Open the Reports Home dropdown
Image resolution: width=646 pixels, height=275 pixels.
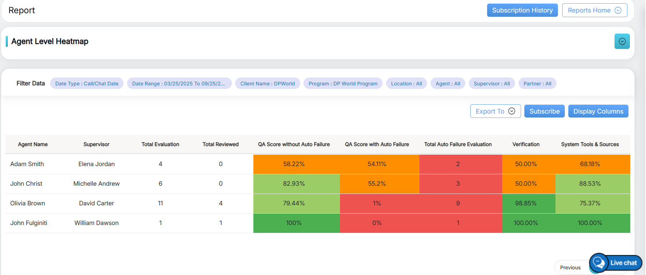594,10
